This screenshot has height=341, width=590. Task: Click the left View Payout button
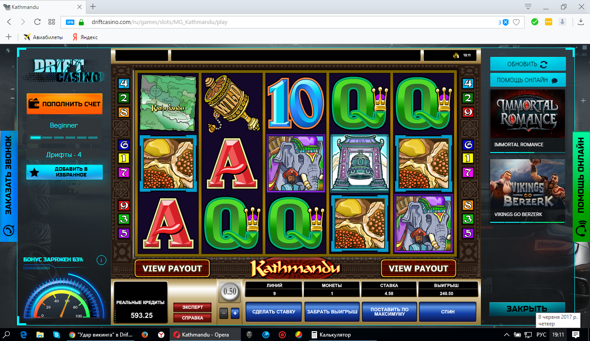coord(172,268)
